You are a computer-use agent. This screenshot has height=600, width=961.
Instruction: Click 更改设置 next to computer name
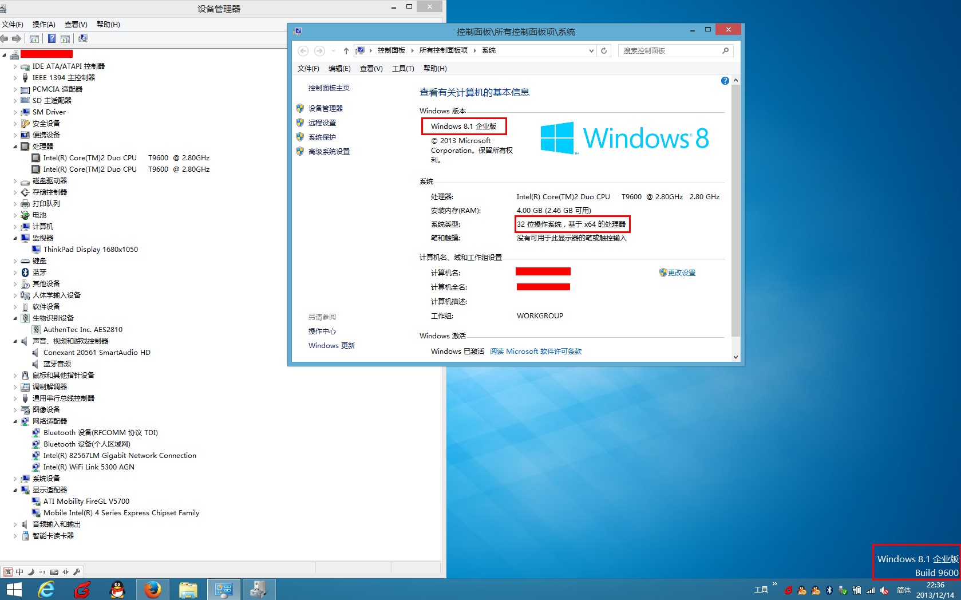(682, 273)
